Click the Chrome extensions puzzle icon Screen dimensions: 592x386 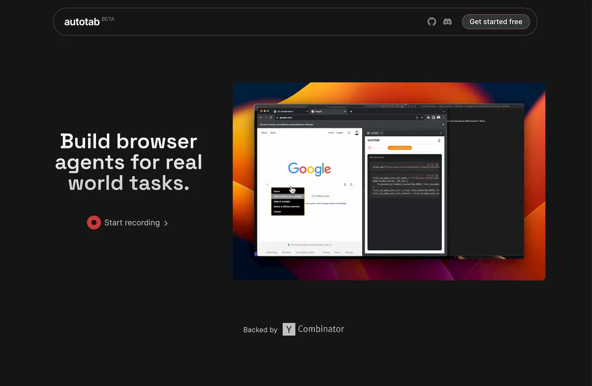pos(428,118)
